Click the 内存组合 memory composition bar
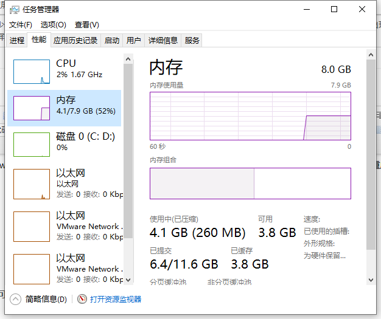 point(250,184)
